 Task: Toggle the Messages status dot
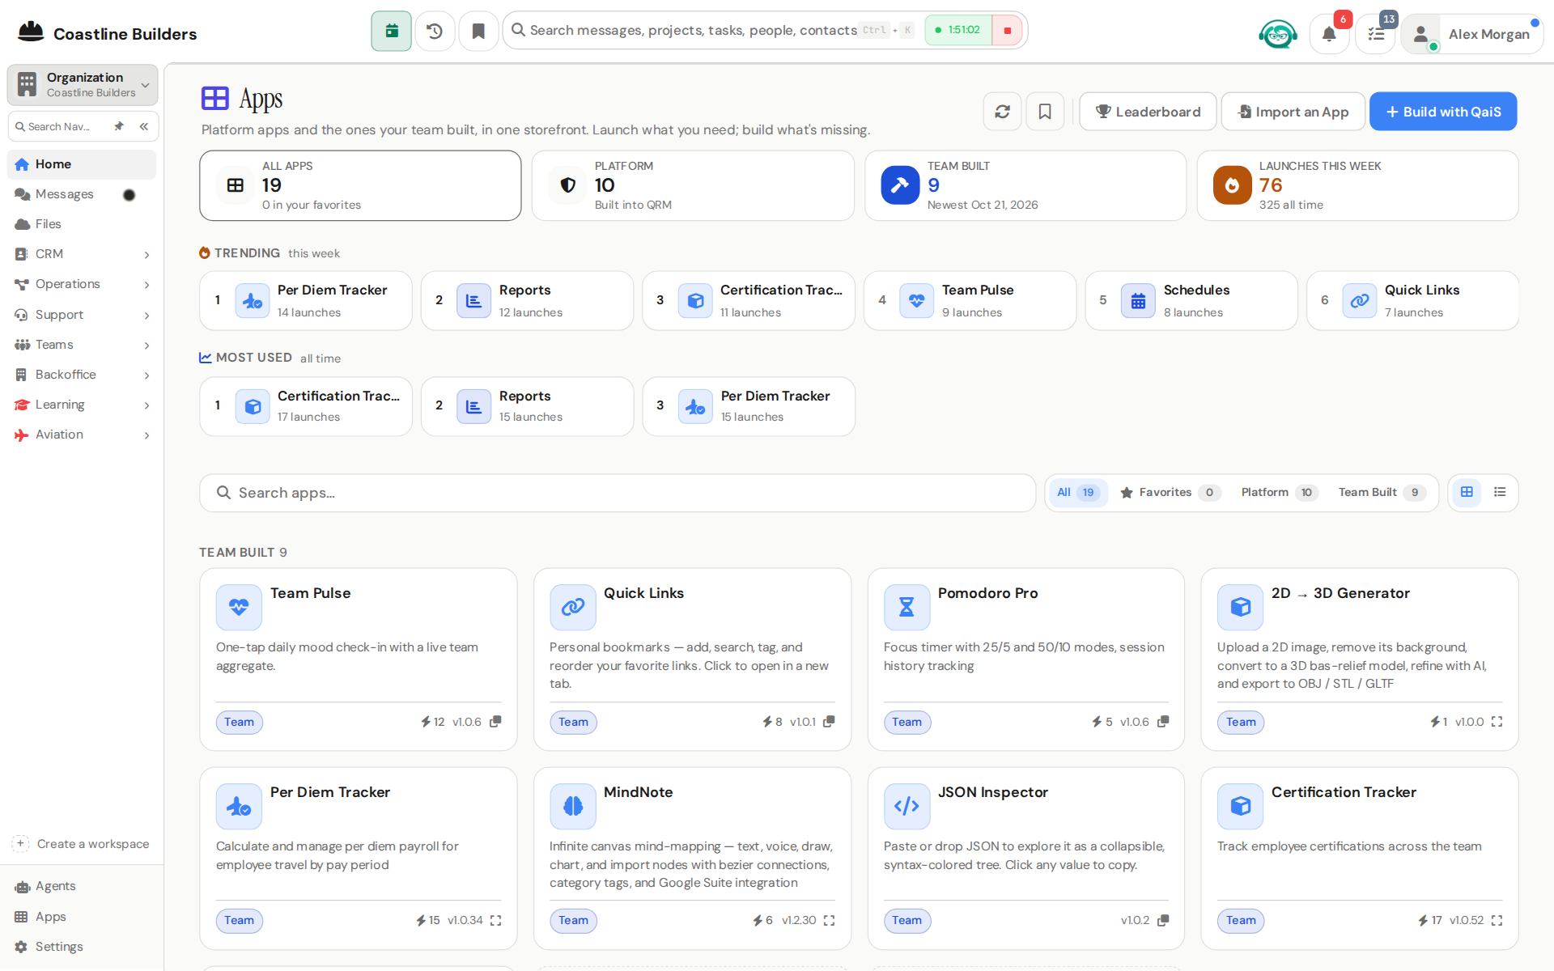[129, 195]
